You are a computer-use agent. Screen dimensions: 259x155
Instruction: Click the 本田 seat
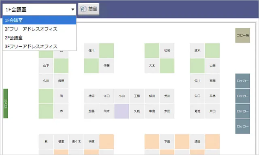[x=167, y=111]
